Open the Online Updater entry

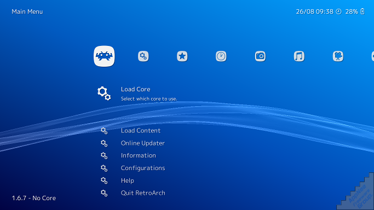click(x=143, y=143)
